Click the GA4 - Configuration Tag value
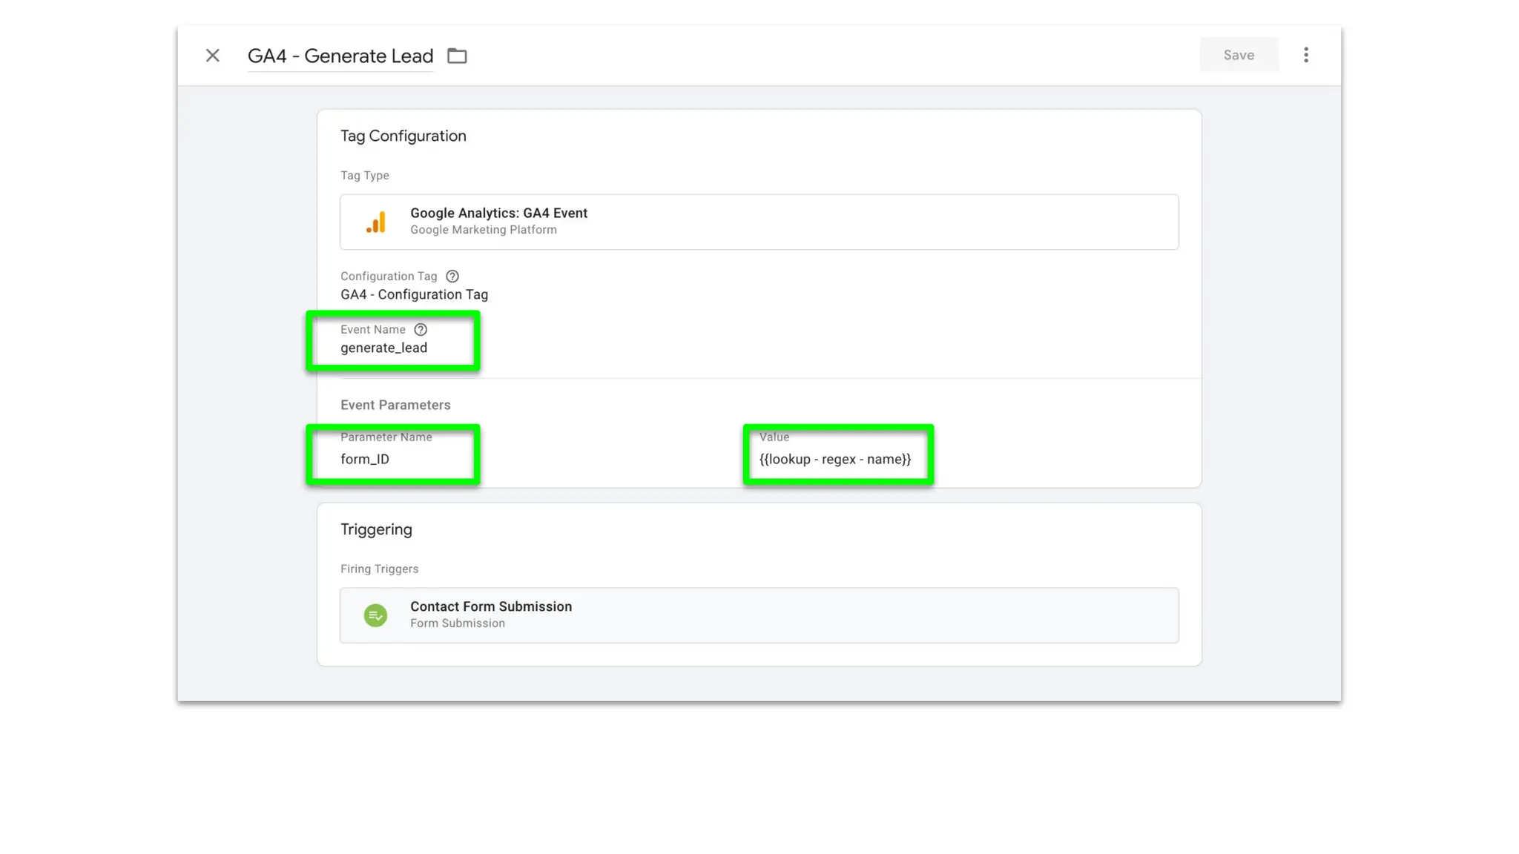Screen dimensions: 1519x854 414,294
